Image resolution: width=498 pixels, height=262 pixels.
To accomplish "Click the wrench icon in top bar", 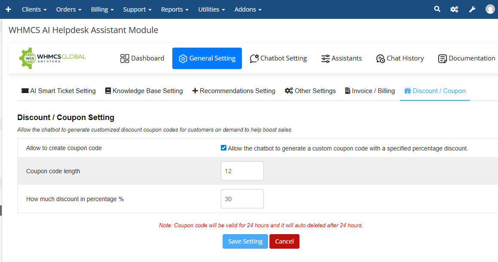I will coord(472,9).
